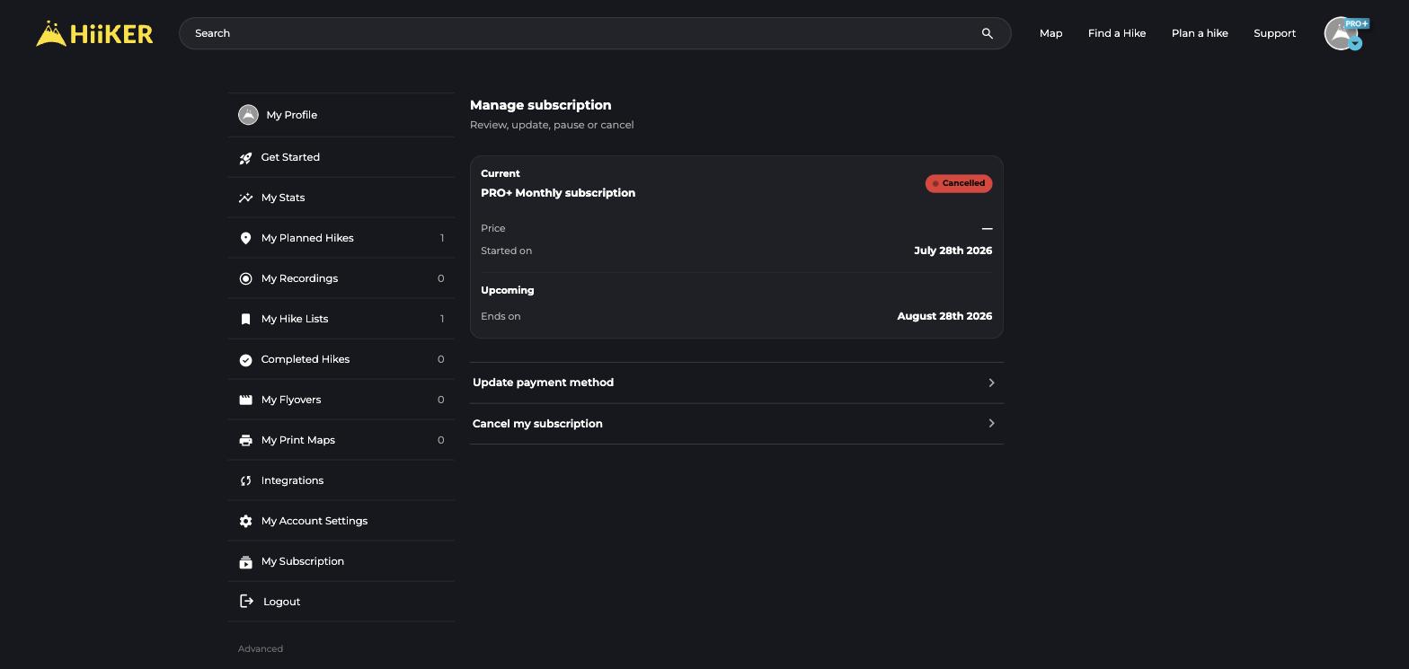Select My Subscription menu entry
This screenshot has height=669, width=1409.
pyautogui.click(x=341, y=561)
